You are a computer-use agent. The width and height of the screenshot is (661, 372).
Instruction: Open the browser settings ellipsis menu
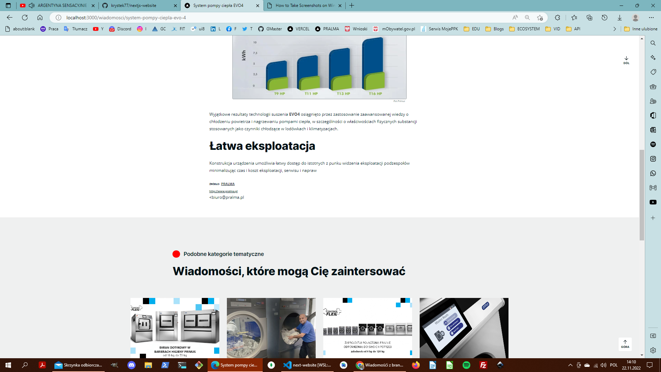651,18
